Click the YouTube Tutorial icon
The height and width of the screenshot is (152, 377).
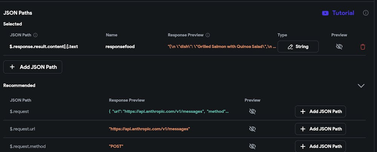(325, 13)
